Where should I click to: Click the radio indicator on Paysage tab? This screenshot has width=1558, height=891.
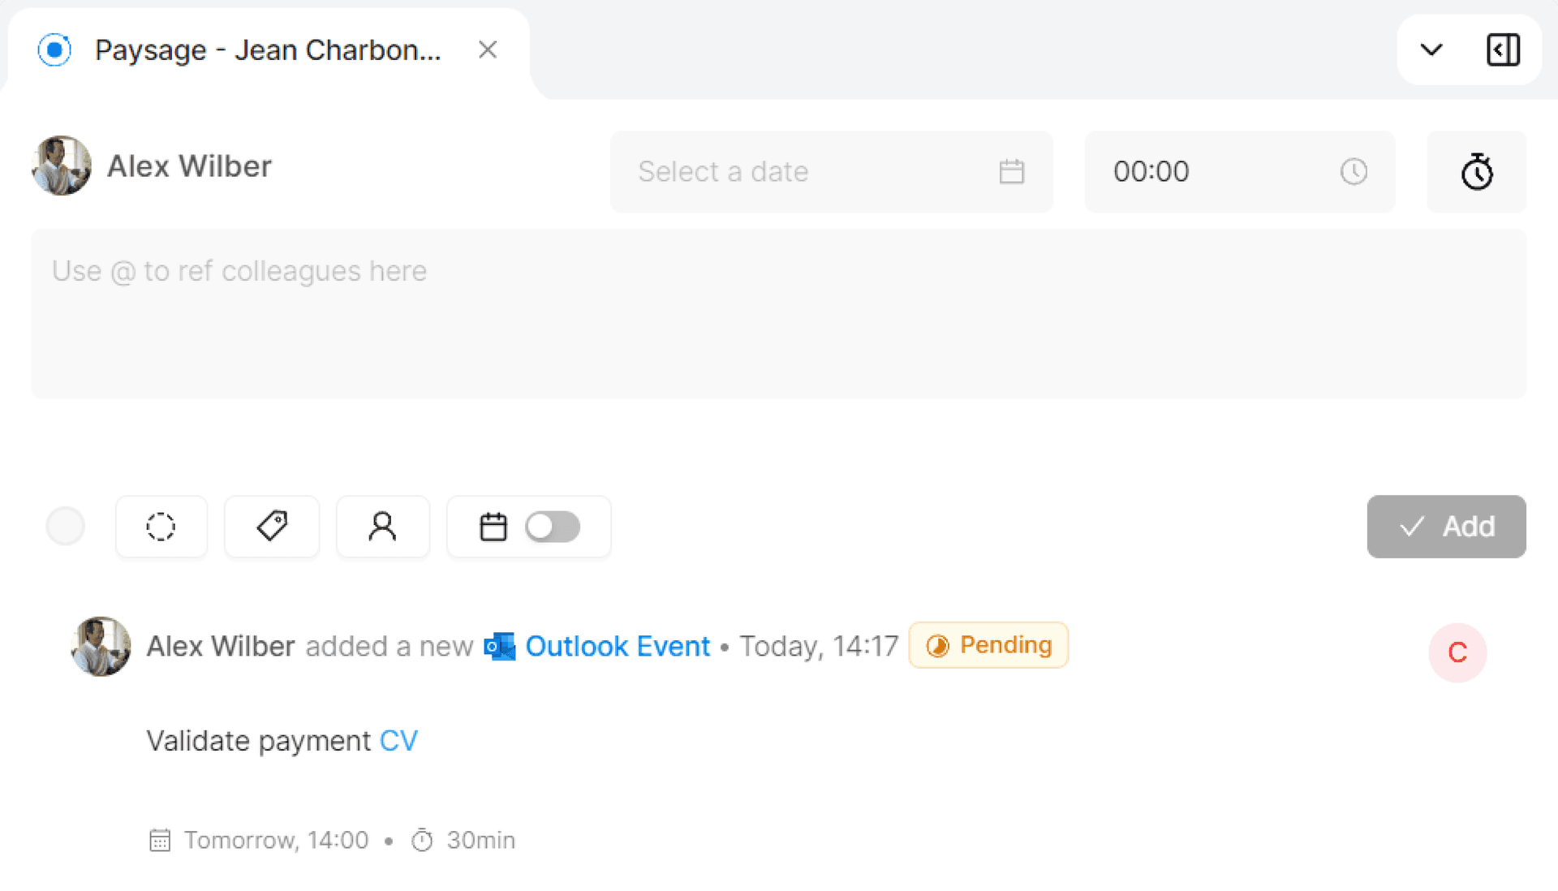tap(54, 50)
